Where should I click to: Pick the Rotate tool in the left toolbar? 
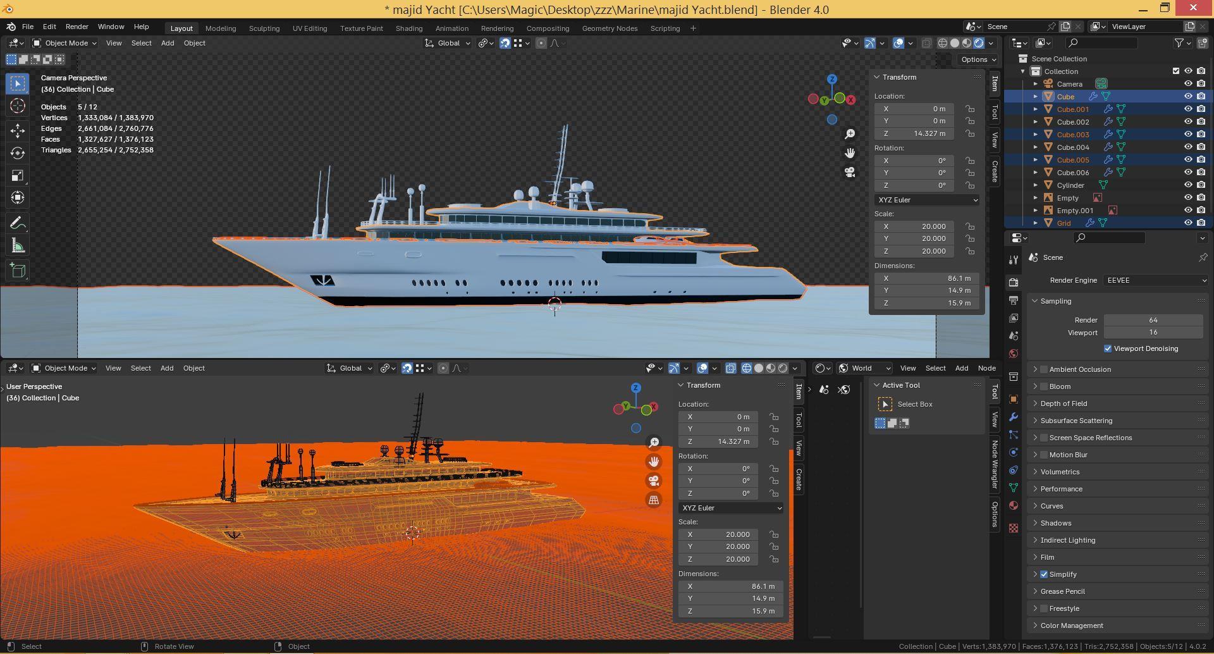[x=18, y=153]
